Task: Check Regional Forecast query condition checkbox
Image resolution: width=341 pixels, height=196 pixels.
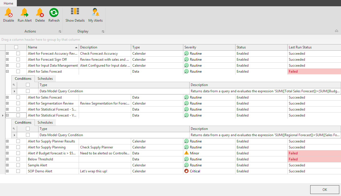Action: click(x=28, y=135)
